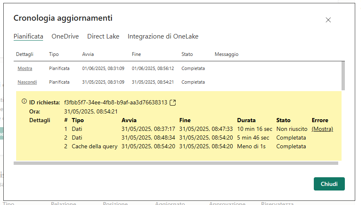
Task: Click the vertical scrollbar of the refresh list
Action: click(343, 76)
